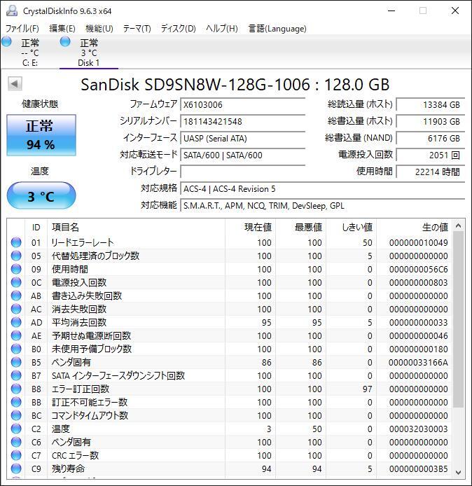Click status orb for 01 リードエラーレート row
Viewport: 472px width, 486px height.
16,242
